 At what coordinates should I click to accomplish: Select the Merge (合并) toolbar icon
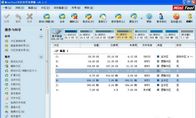pyautogui.click(x=62, y=16)
